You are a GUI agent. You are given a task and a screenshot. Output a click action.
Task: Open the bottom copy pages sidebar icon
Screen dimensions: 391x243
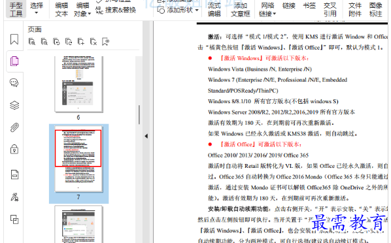[14, 219]
